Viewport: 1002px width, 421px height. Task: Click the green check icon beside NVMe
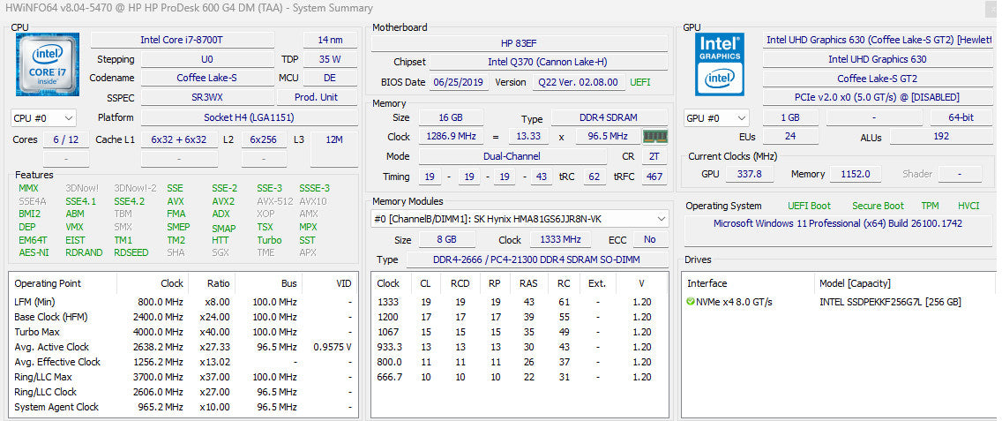click(690, 301)
